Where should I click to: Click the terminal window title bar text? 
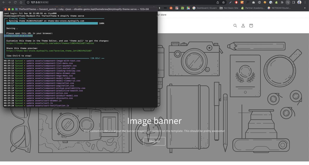(x=83, y=9)
